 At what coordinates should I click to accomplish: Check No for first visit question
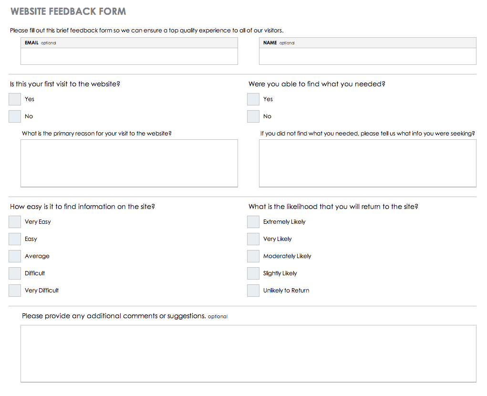[x=14, y=116]
